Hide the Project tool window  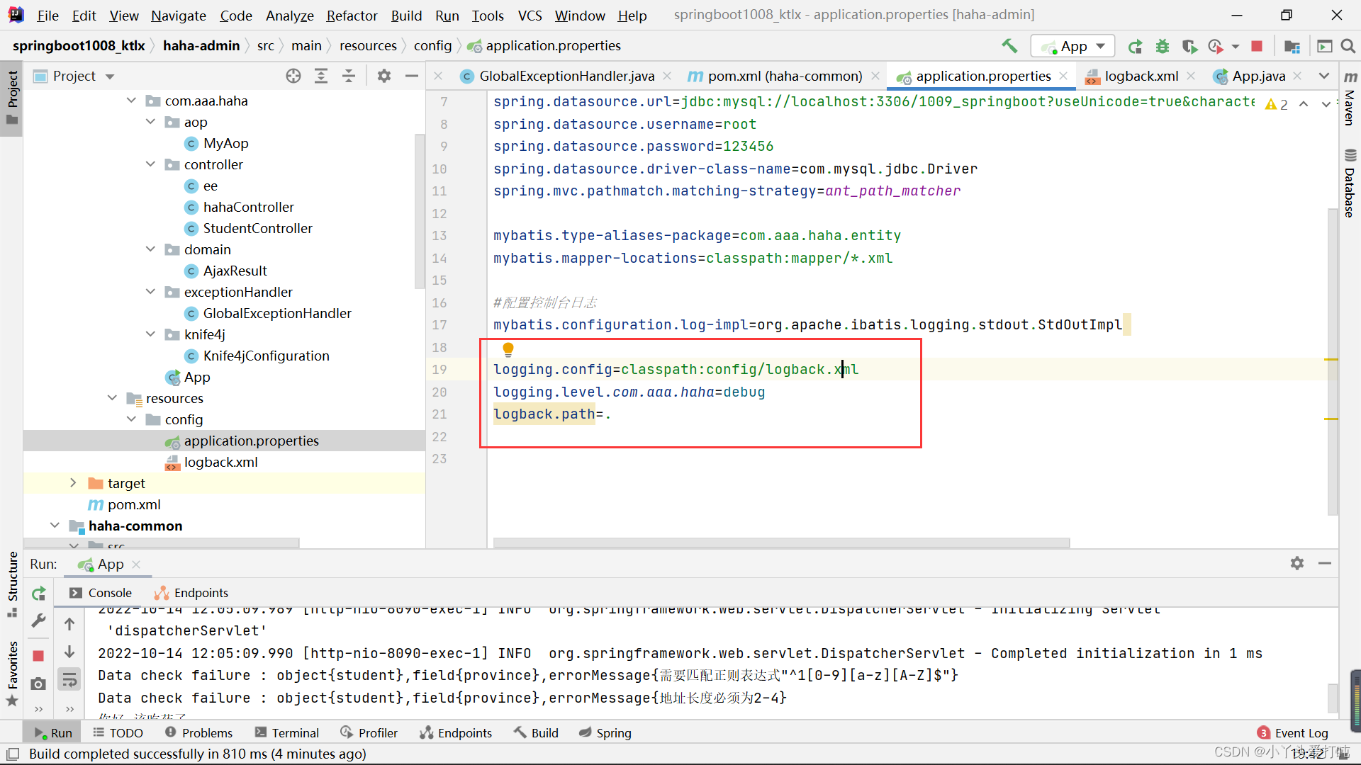point(412,76)
